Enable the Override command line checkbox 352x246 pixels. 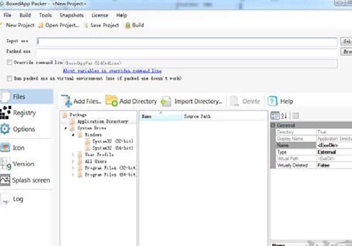[x=9, y=63]
